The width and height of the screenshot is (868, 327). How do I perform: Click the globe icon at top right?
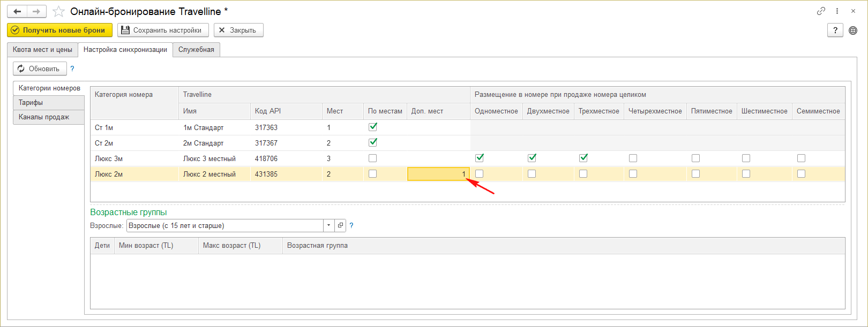click(853, 31)
